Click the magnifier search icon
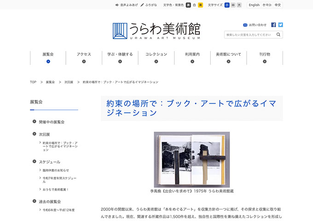313x221 pixels. (278, 35)
